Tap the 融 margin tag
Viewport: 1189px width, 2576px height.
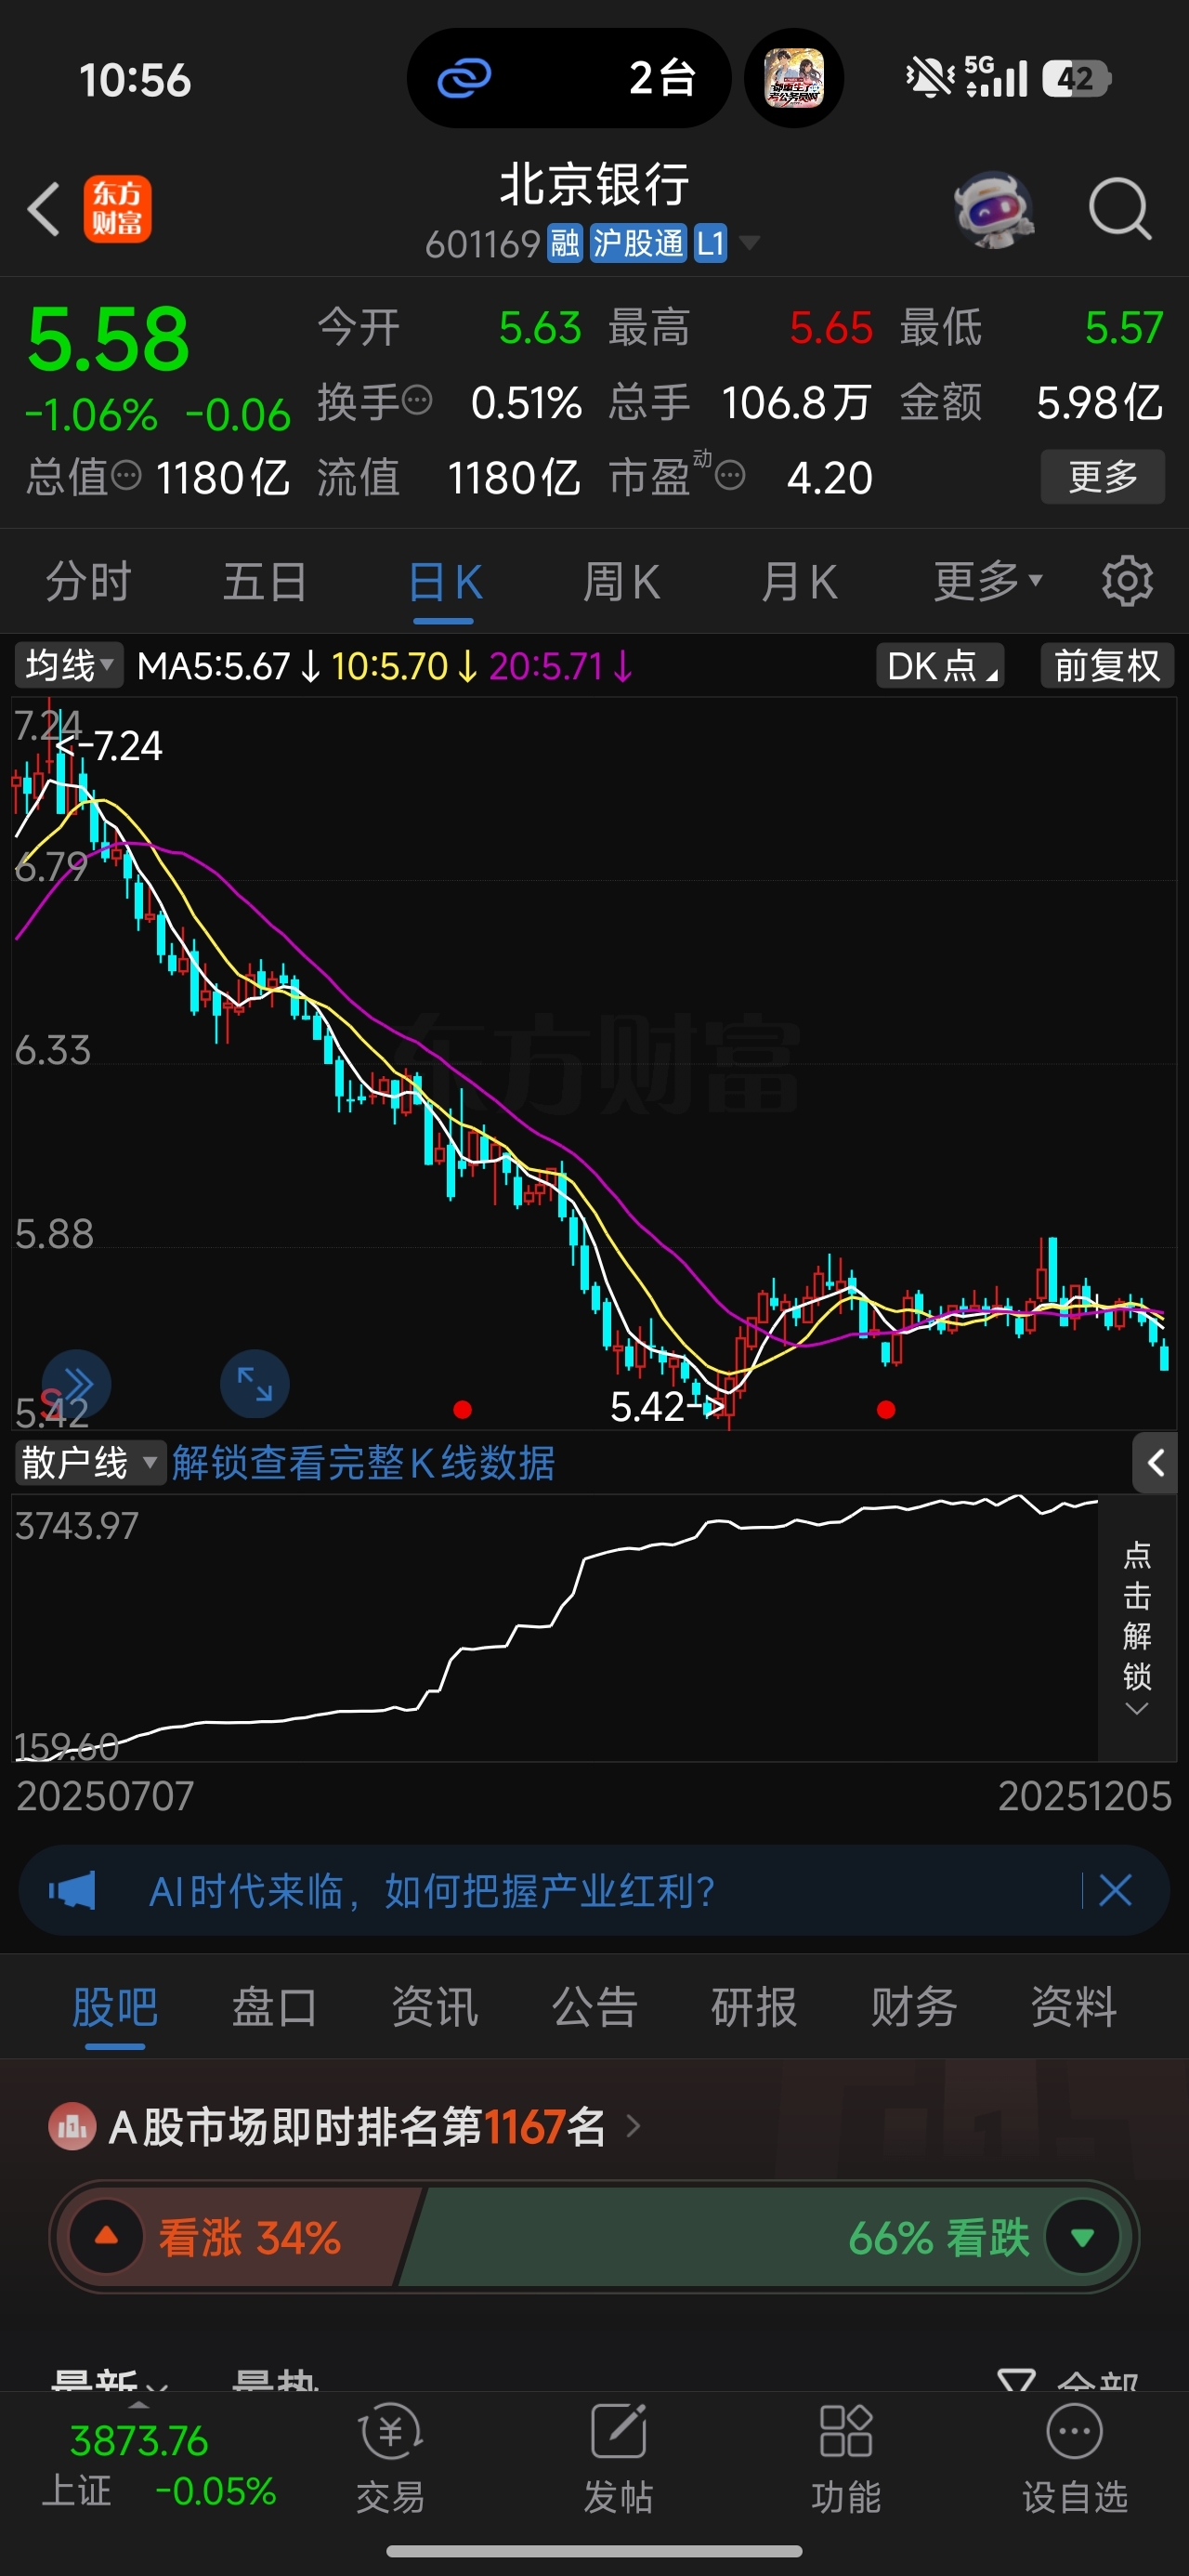tap(564, 243)
